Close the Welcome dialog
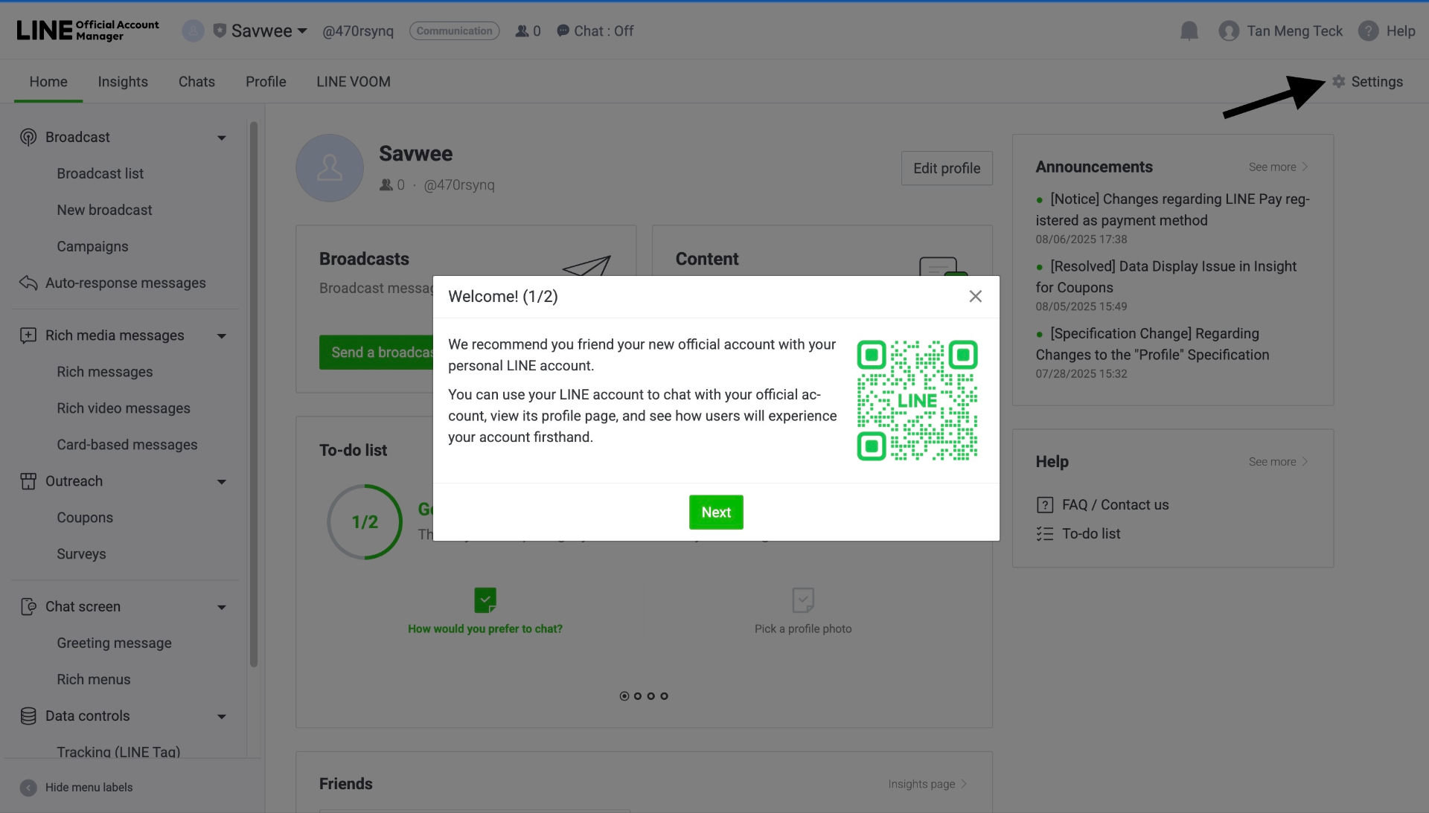The height and width of the screenshot is (813, 1429). (x=975, y=296)
